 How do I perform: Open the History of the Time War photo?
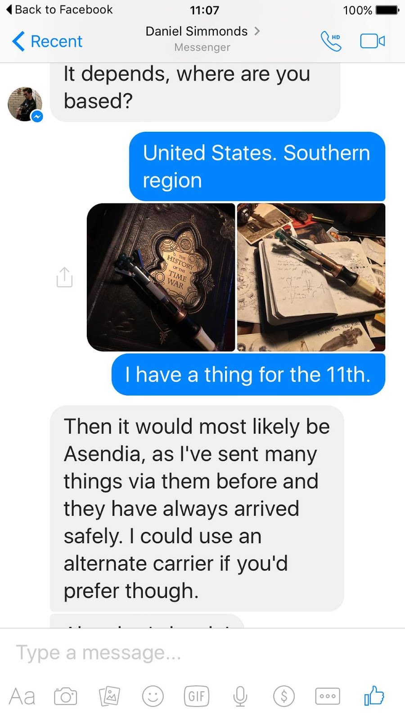pyautogui.click(x=161, y=277)
